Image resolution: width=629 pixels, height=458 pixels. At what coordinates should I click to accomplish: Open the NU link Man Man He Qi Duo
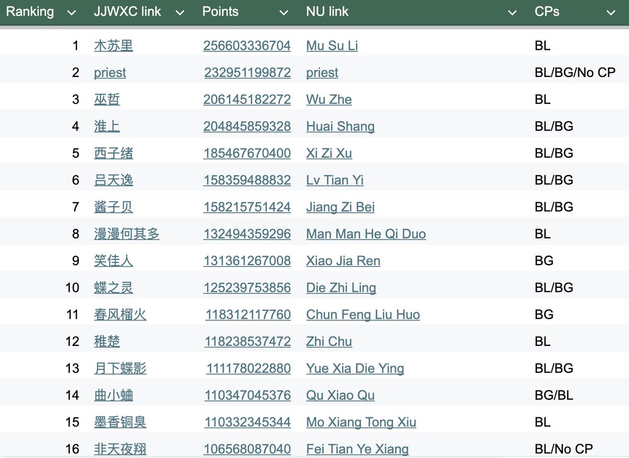(366, 234)
